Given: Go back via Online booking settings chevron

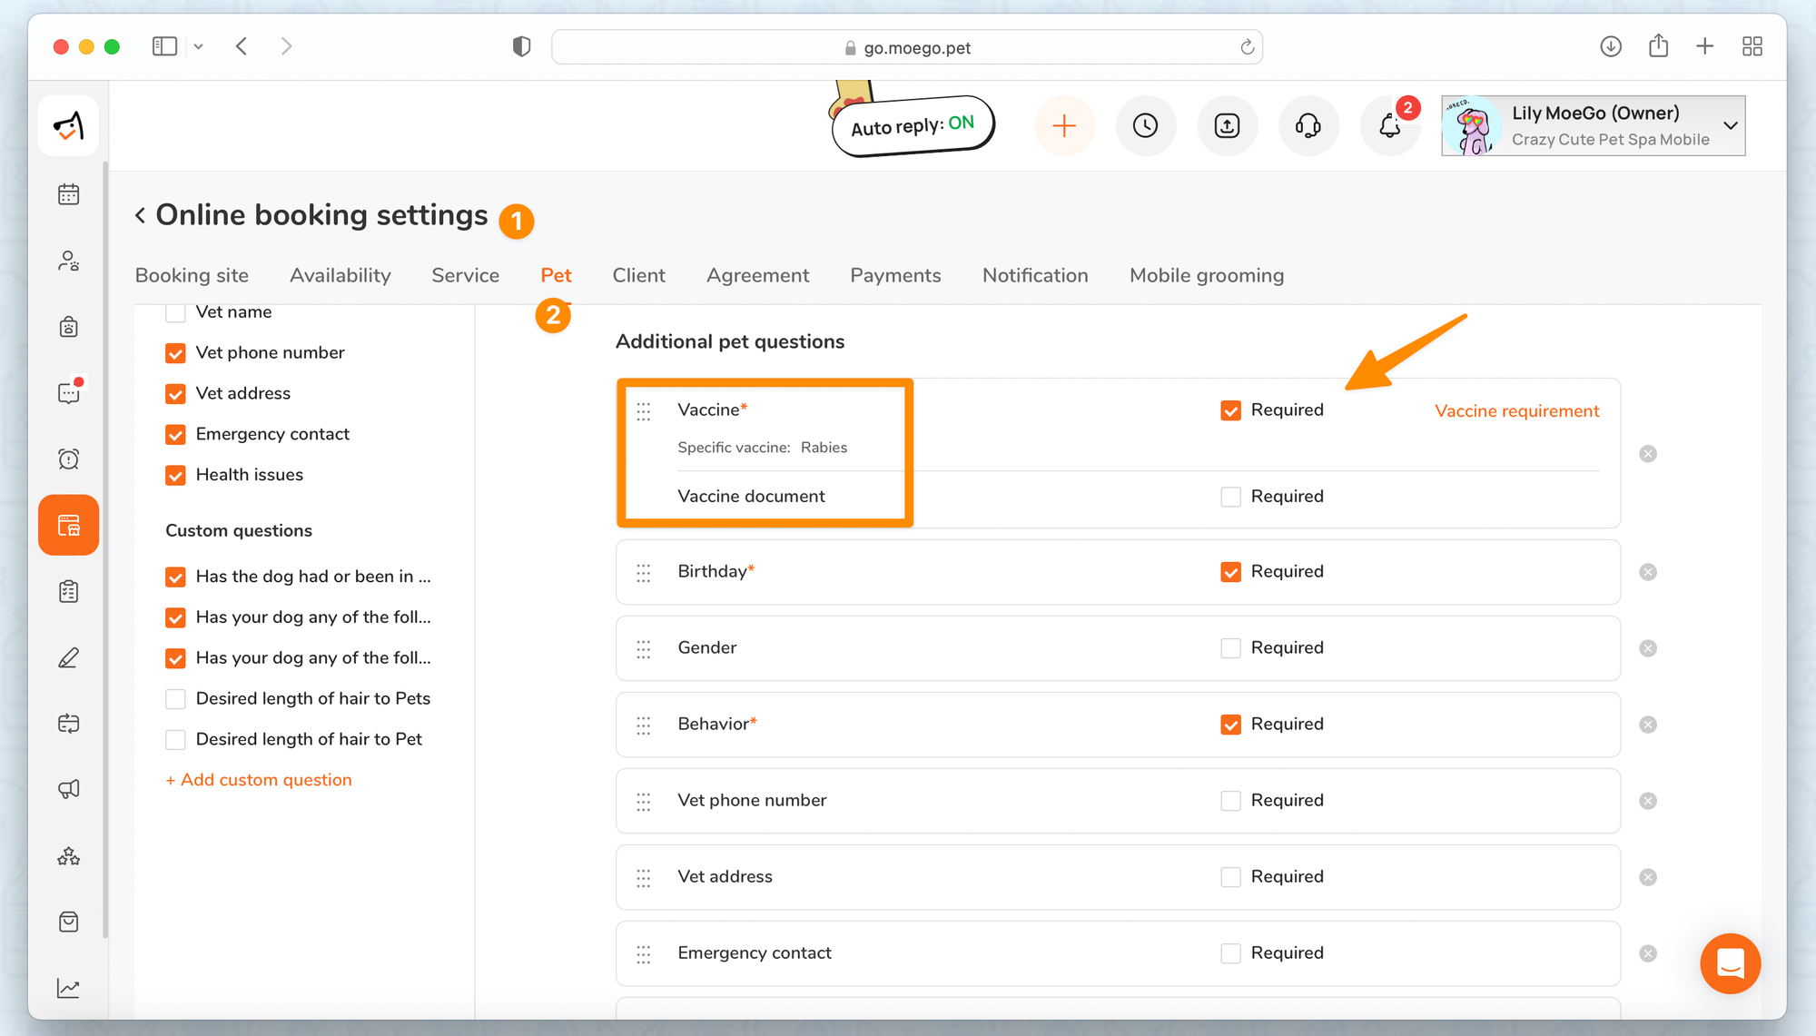Looking at the screenshot, I should 141,215.
